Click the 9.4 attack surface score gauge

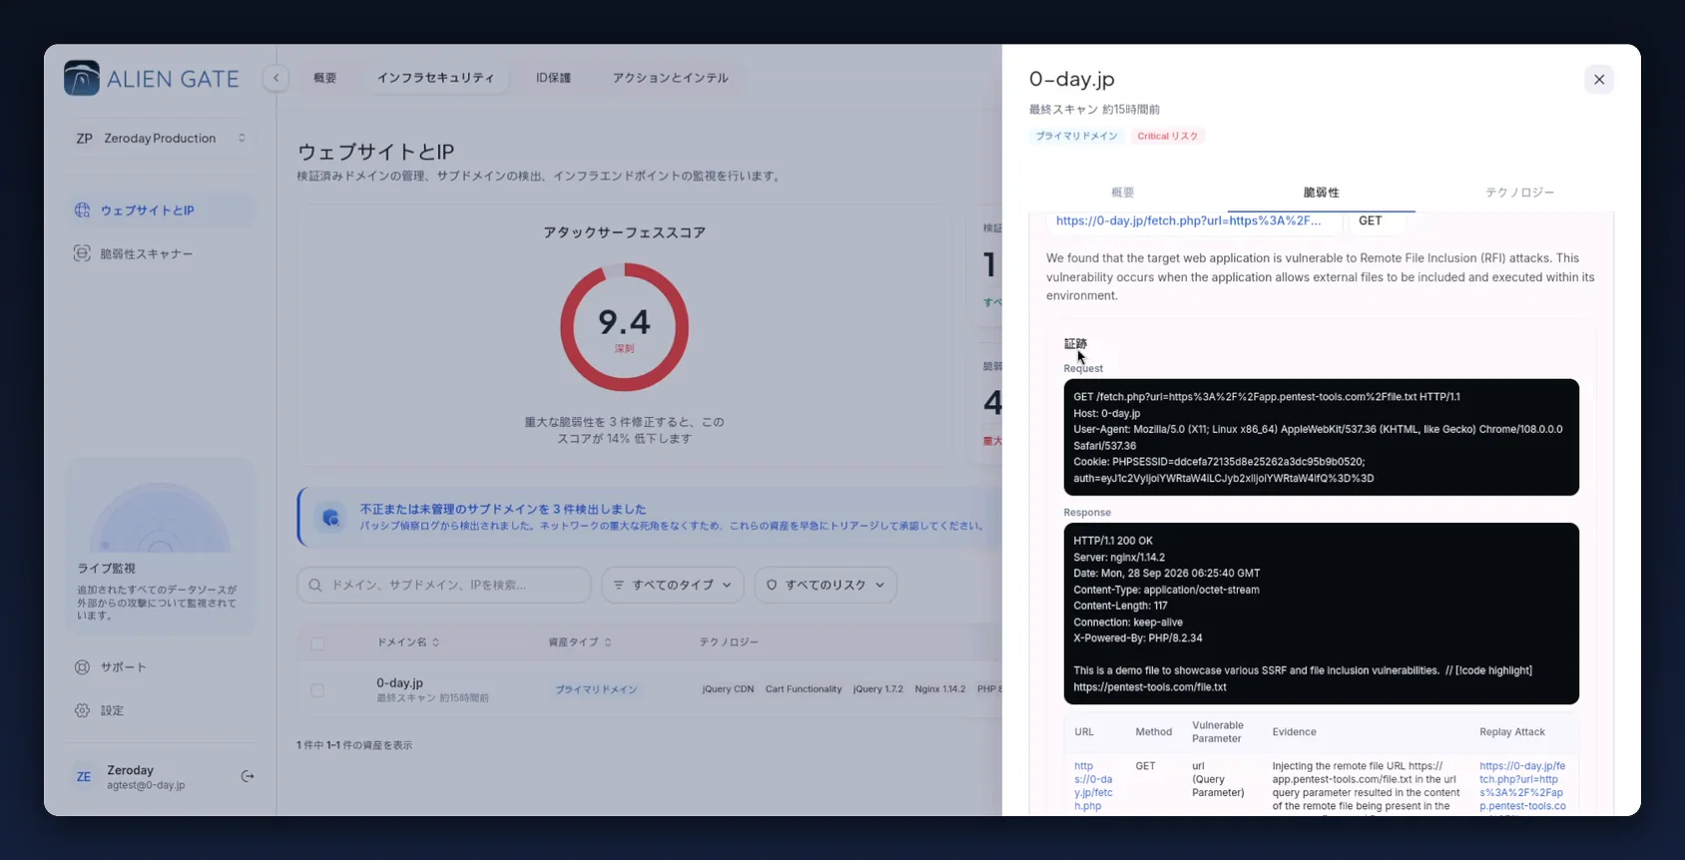point(624,326)
